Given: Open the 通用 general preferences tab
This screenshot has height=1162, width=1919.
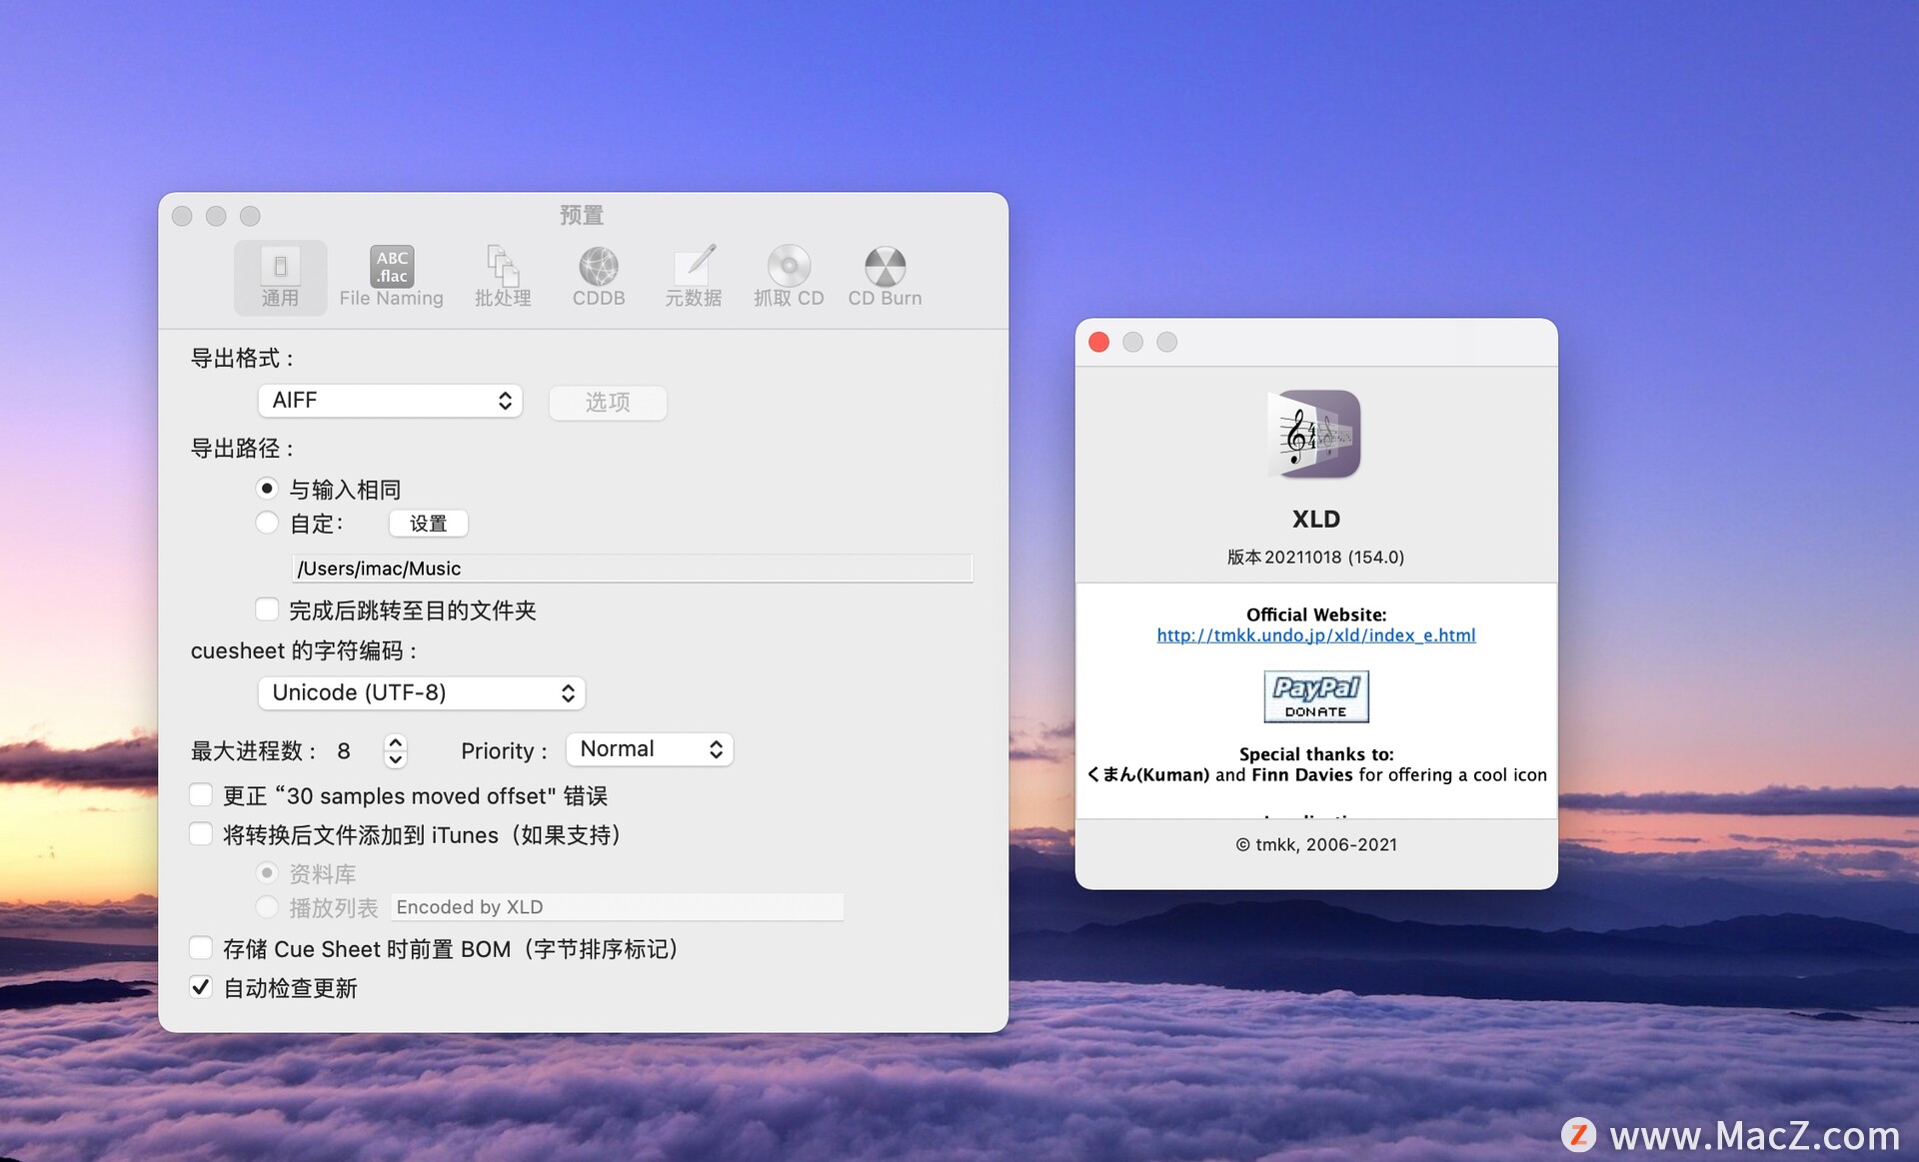Looking at the screenshot, I should [280, 277].
